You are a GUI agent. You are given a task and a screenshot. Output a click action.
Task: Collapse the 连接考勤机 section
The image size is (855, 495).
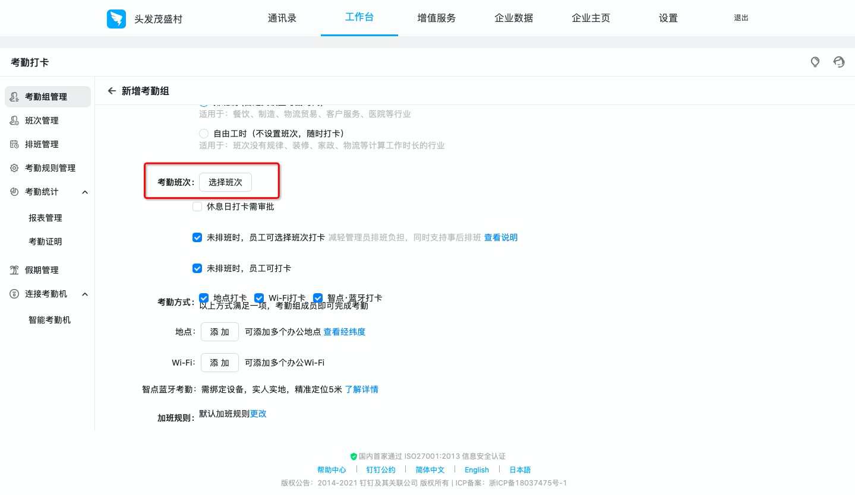click(x=84, y=294)
